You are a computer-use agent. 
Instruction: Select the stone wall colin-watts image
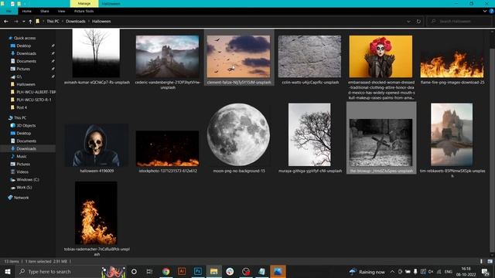coord(309,56)
